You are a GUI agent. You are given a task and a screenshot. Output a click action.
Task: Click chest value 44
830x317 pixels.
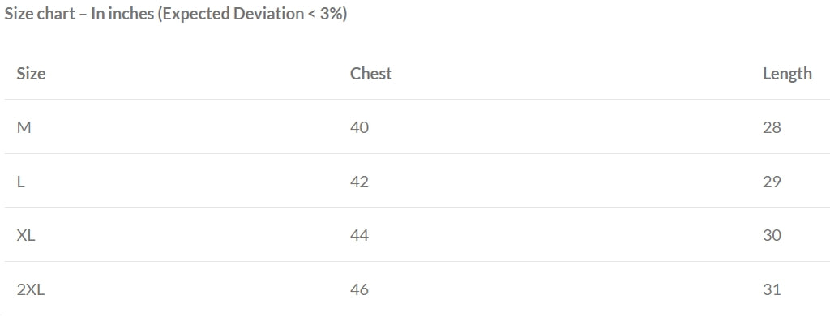pos(359,235)
